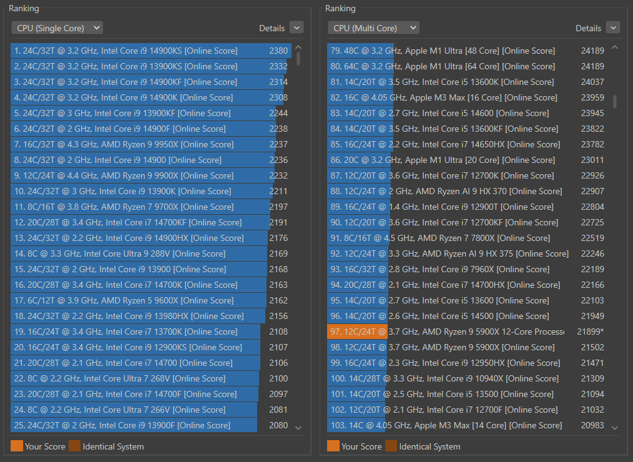Click the Single Core list scrollbar thumb
The image size is (633, 462).
click(x=298, y=59)
